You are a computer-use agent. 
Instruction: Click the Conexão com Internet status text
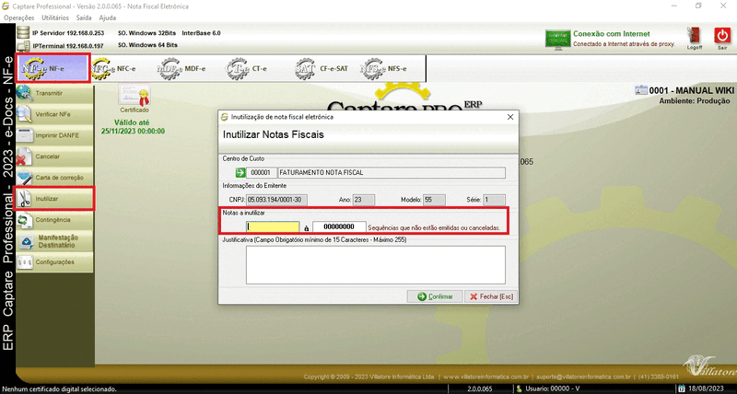click(611, 34)
